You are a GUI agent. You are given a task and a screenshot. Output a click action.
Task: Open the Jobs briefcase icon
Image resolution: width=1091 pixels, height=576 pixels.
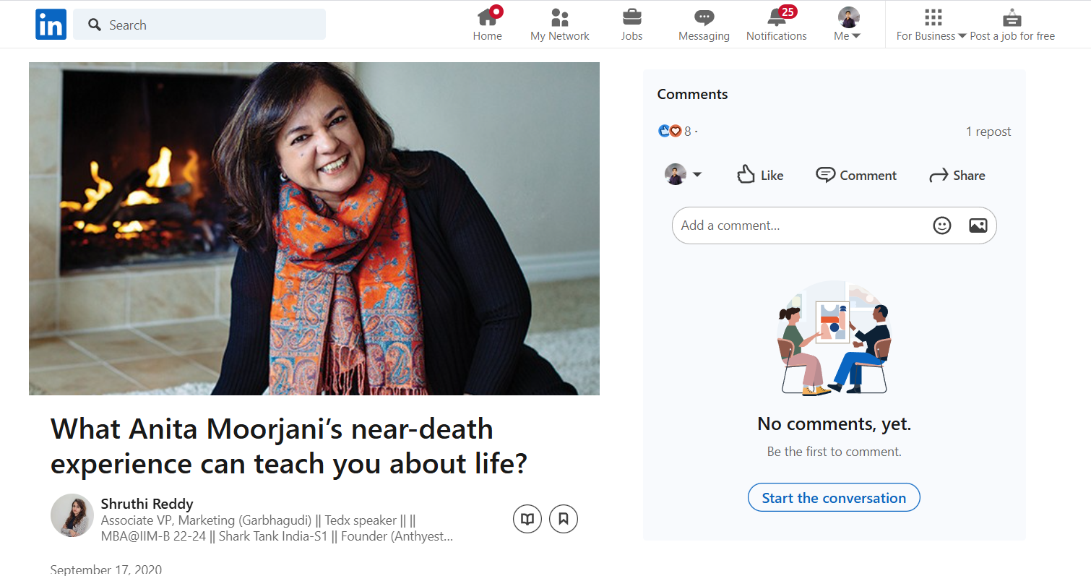tap(631, 17)
